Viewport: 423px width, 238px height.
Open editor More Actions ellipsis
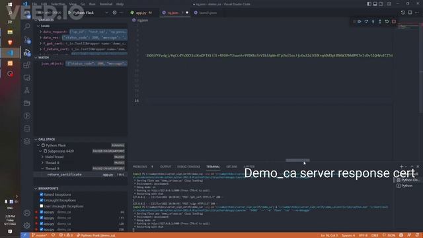coord(417,13)
